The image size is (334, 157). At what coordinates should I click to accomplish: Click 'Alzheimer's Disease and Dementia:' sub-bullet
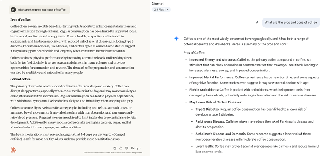point(221,134)
